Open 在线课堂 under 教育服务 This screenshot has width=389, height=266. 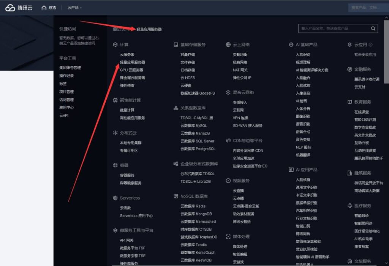pyautogui.click(x=362, y=112)
